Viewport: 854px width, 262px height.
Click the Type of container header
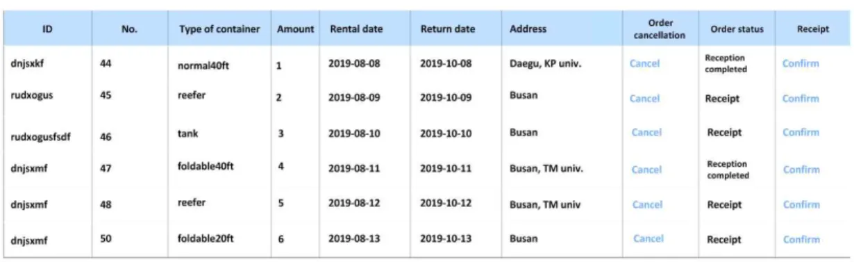219,29
